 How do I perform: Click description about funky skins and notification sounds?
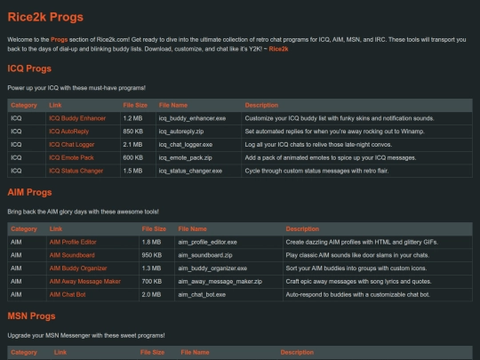(x=340, y=118)
